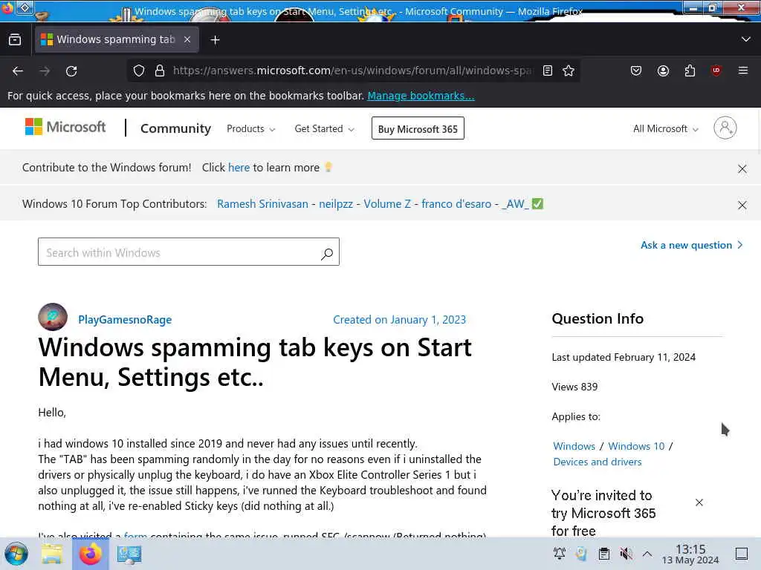Open uBlock Origin extension icon
The width and height of the screenshot is (761, 570).
point(716,71)
